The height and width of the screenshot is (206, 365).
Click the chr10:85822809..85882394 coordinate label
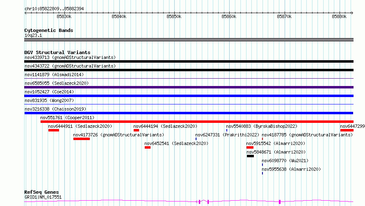[x=54, y=9]
